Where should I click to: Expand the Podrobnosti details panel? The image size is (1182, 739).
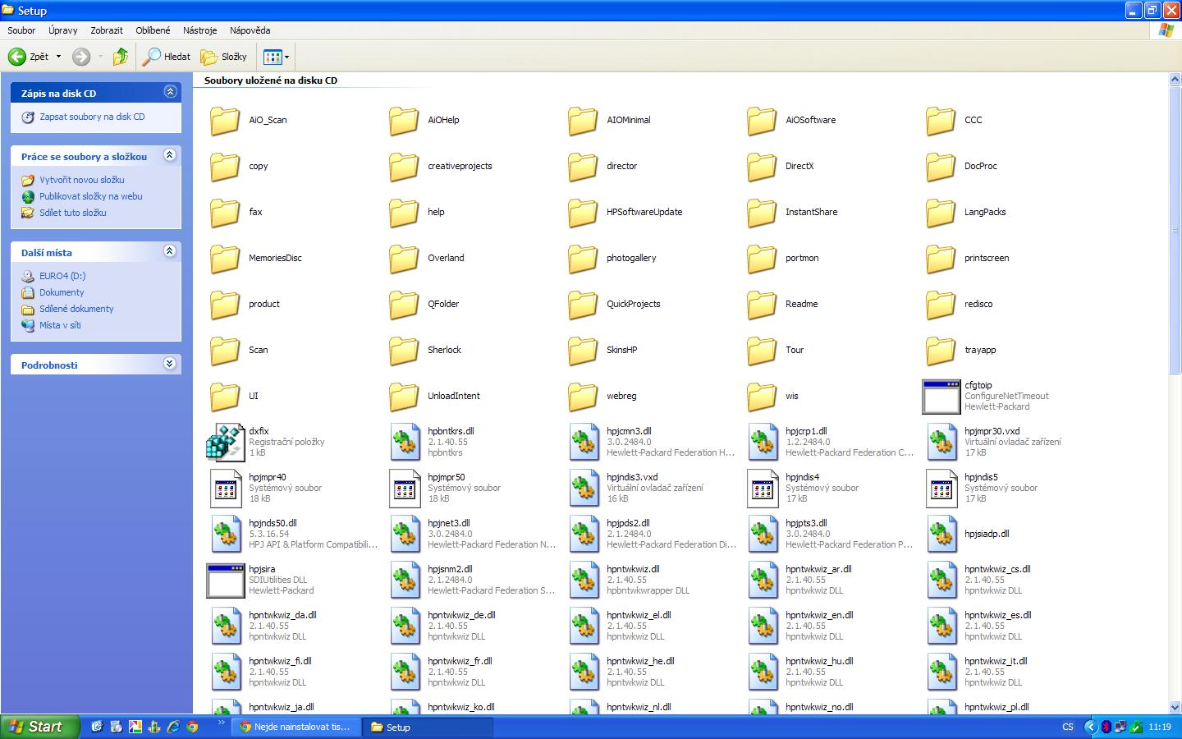(170, 364)
